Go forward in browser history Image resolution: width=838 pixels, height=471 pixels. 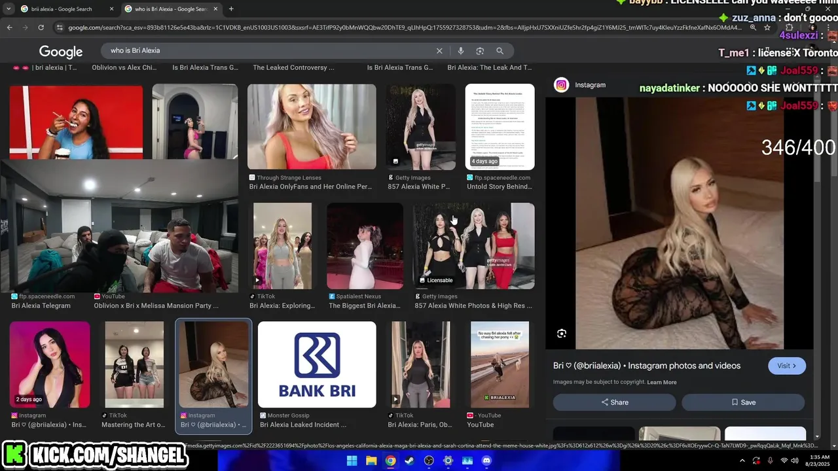(26, 27)
